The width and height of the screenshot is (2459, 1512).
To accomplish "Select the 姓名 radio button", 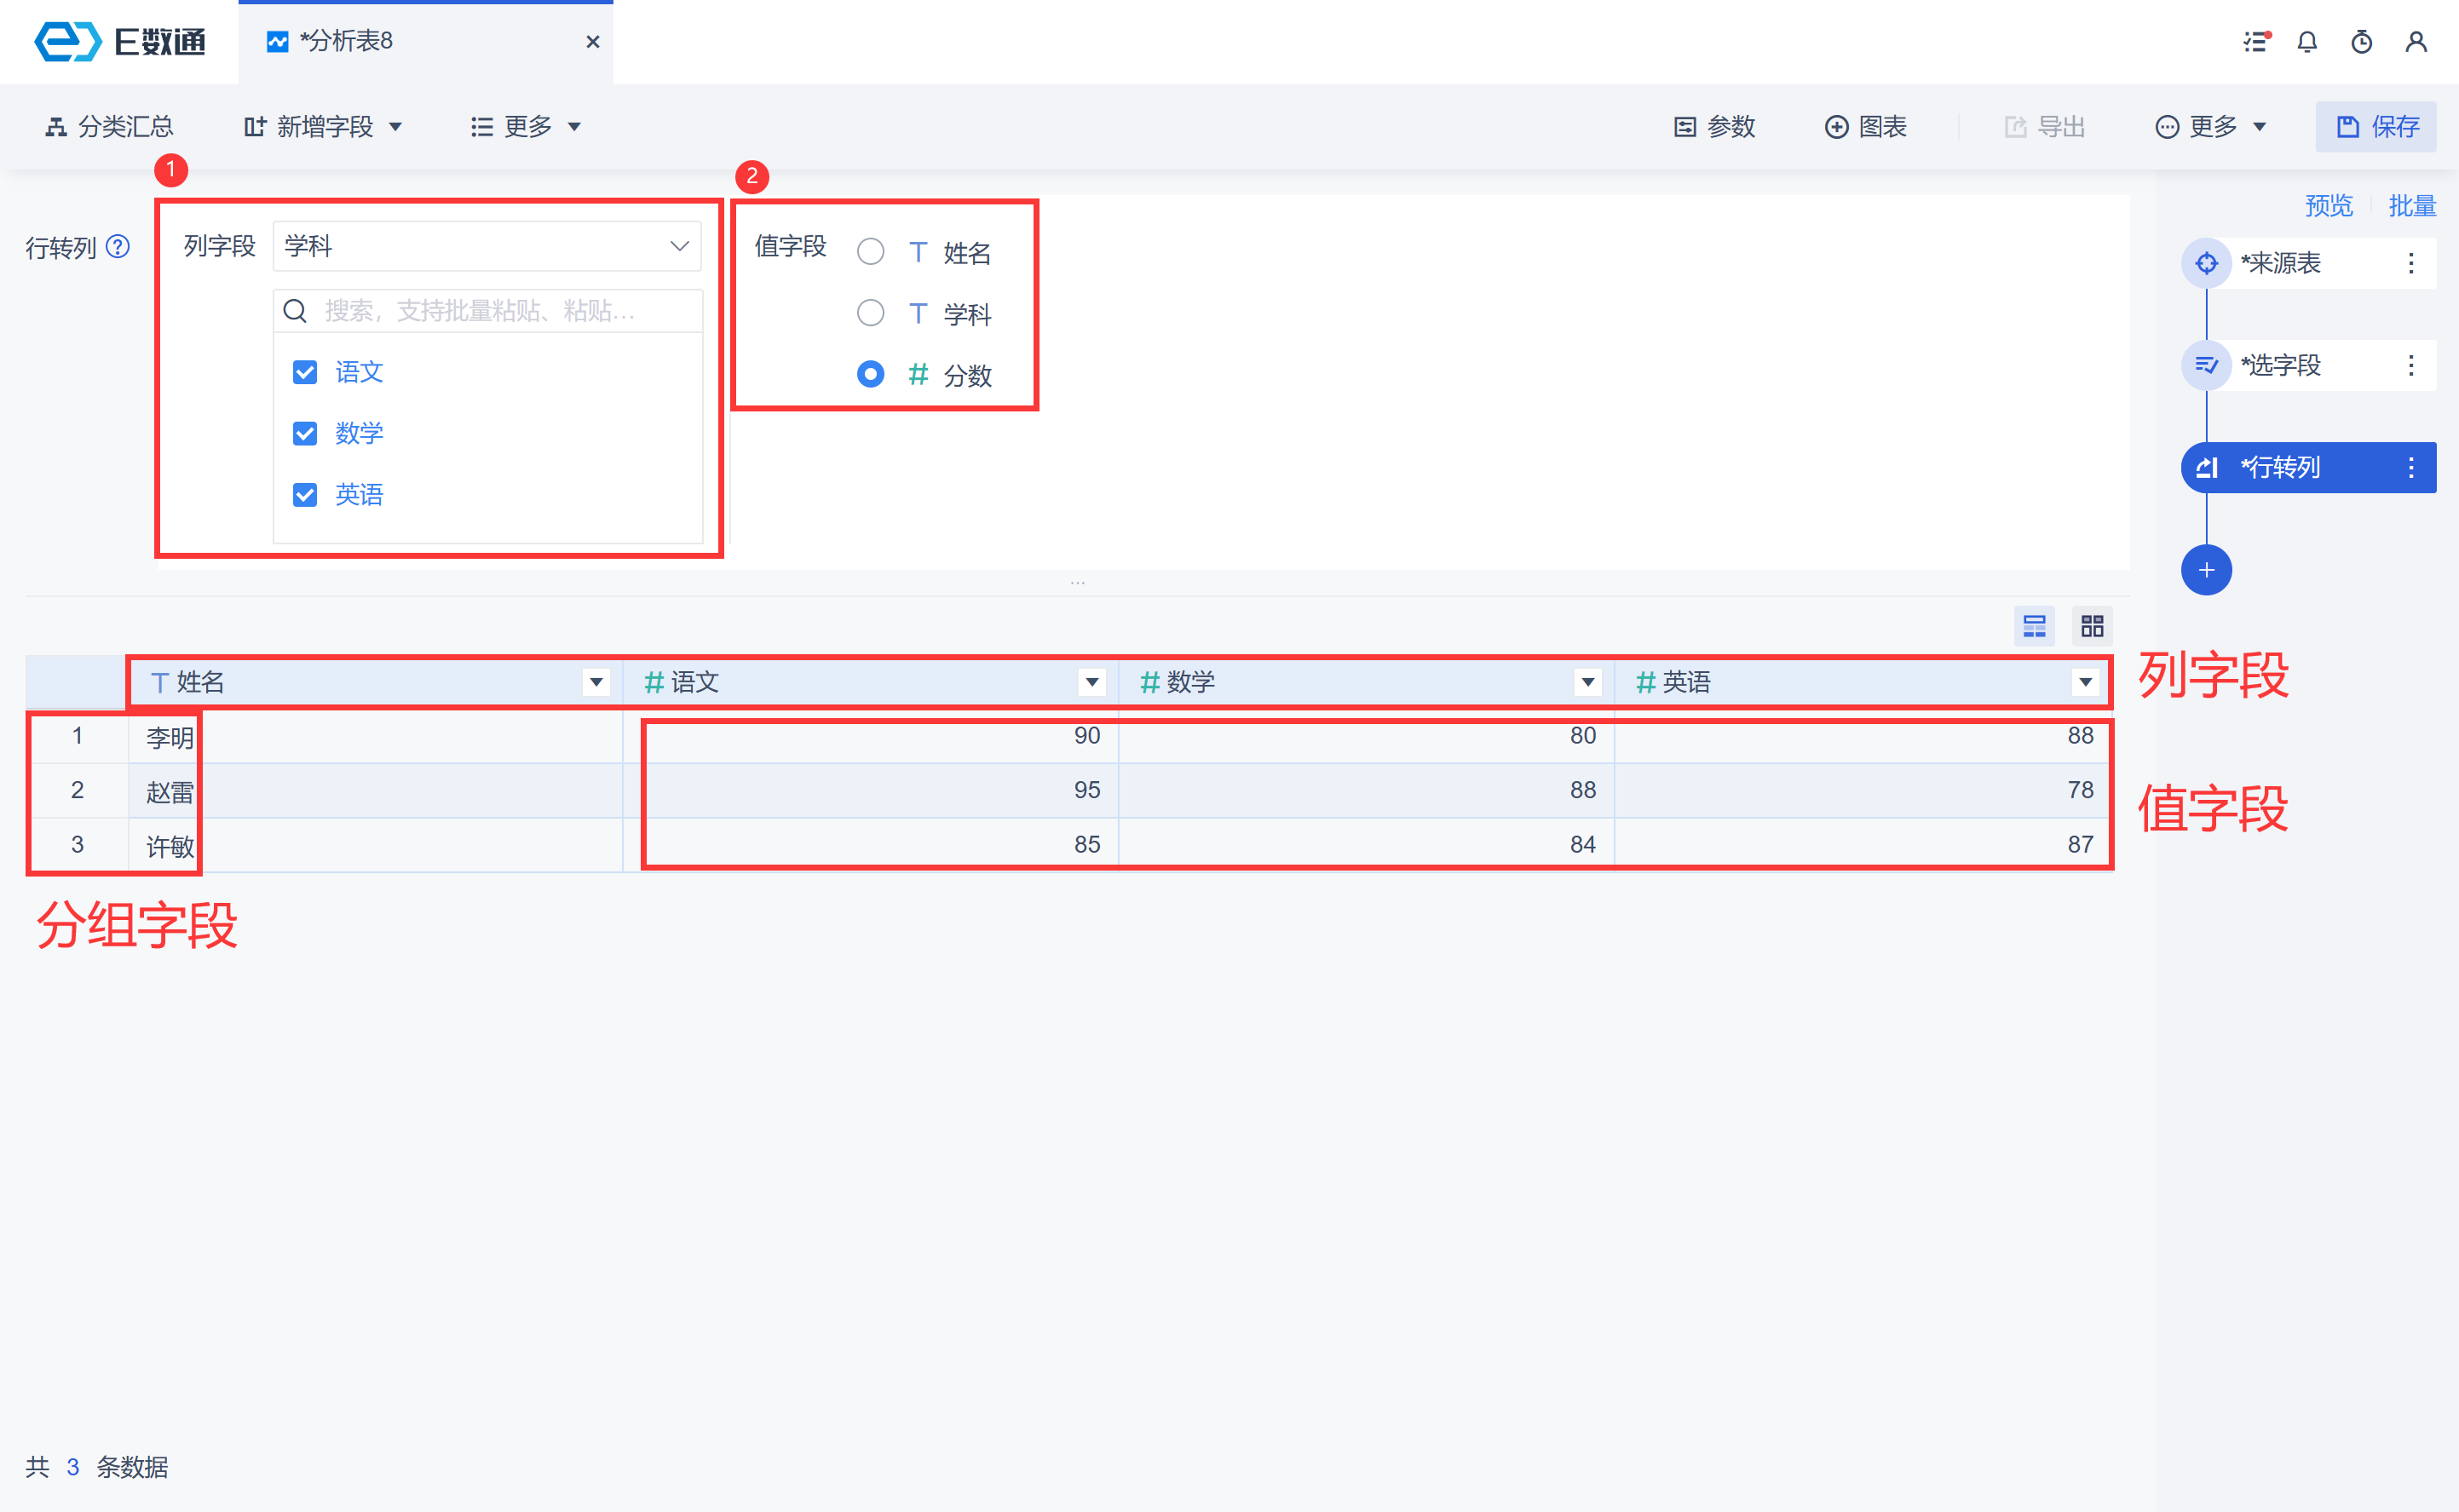I will [870, 252].
